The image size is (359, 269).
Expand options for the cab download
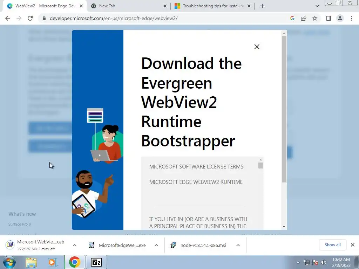pyautogui.click(x=75, y=245)
